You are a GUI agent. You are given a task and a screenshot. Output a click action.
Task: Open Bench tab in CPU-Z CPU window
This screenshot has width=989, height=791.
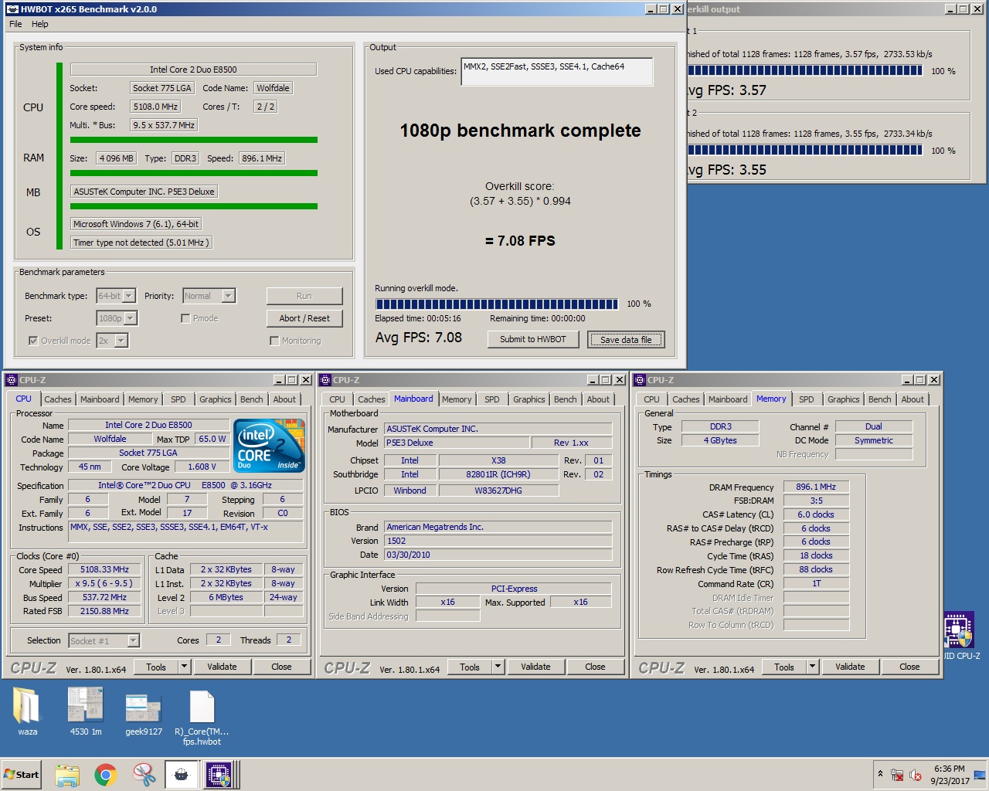tap(252, 399)
